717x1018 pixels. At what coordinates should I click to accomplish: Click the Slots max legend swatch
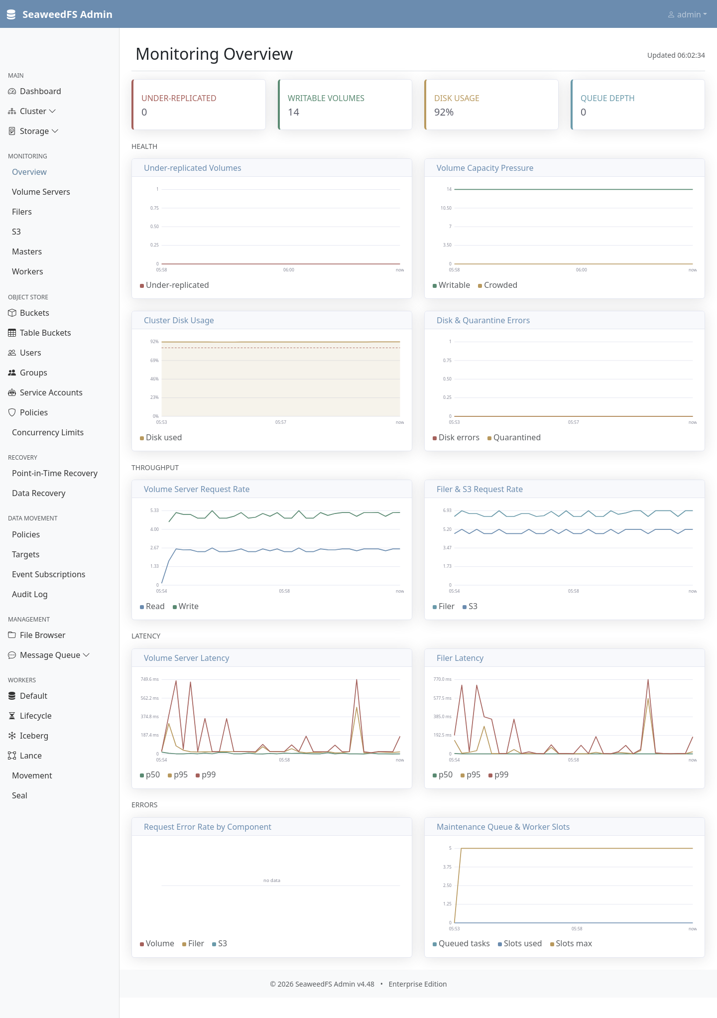pyautogui.click(x=552, y=944)
